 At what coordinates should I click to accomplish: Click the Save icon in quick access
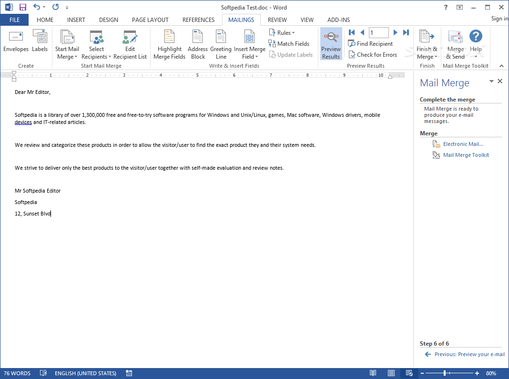(x=23, y=7)
